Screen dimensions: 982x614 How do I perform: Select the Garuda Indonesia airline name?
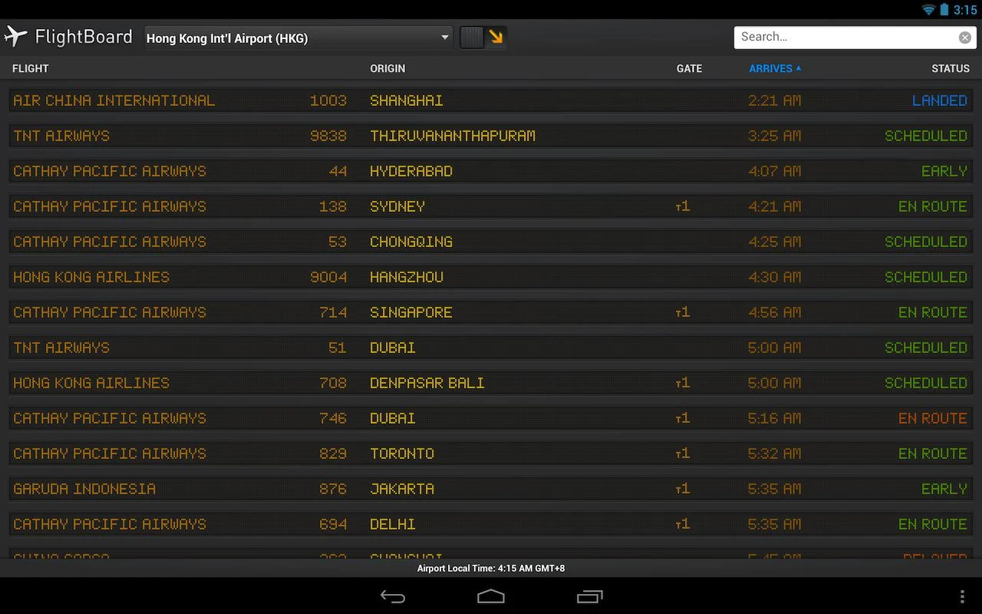tap(84, 489)
